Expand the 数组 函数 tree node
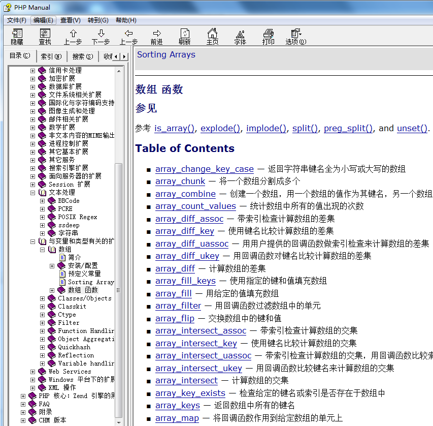This screenshot has height=426, width=433. click(52, 290)
